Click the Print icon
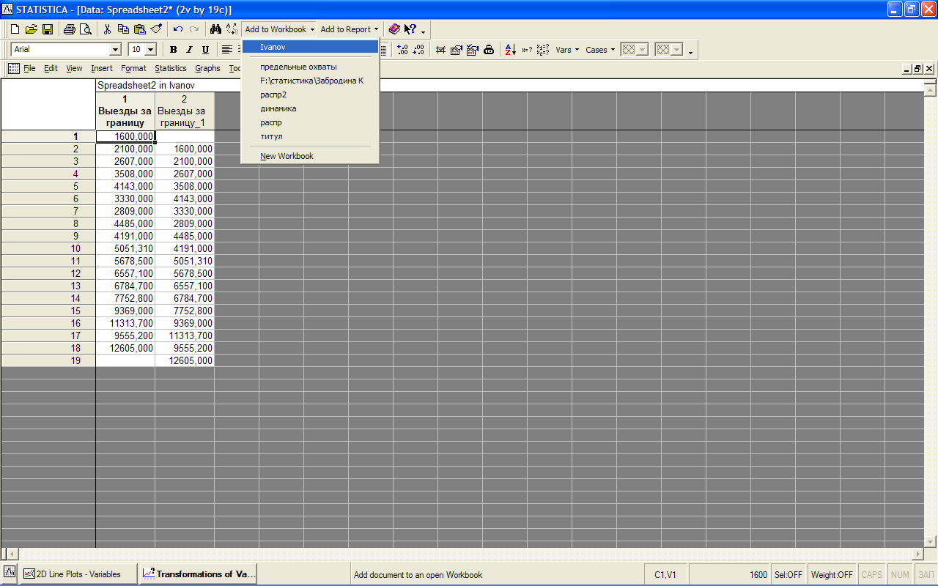Screen dimensions: 938x586 (69, 29)
